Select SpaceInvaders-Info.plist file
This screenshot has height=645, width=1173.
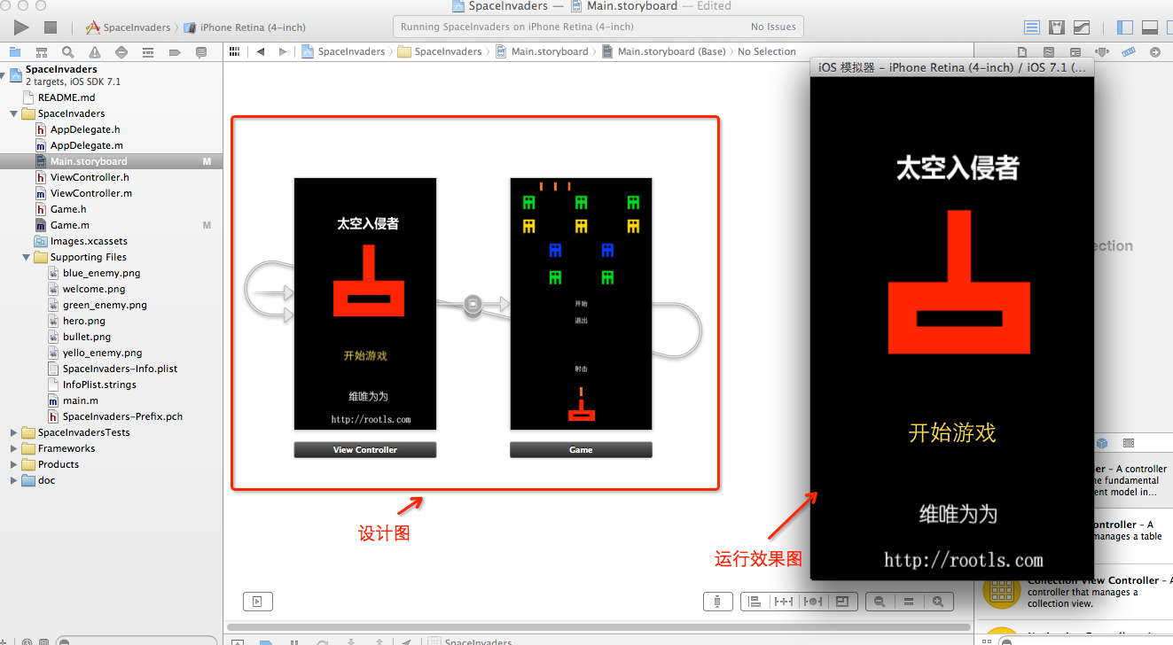pyautogui.click(x=111, y=369)
